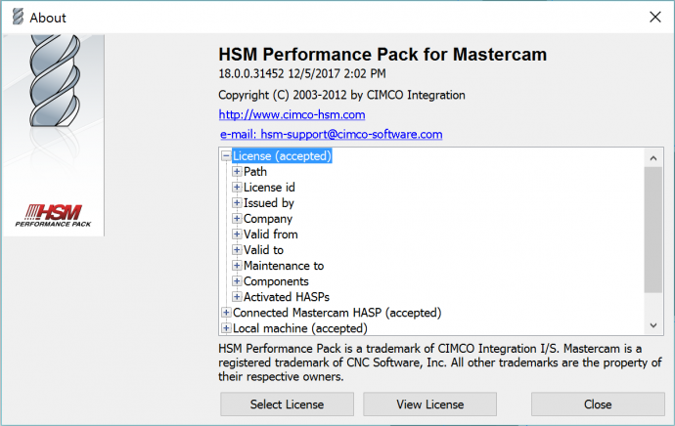Click the scroll down arrow in license tree
Viewport: 675px width, 426px height.
coord(653,325)
